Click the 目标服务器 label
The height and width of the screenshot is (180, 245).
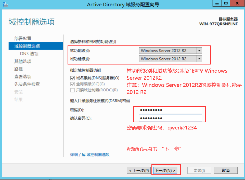tap(228, 19)
